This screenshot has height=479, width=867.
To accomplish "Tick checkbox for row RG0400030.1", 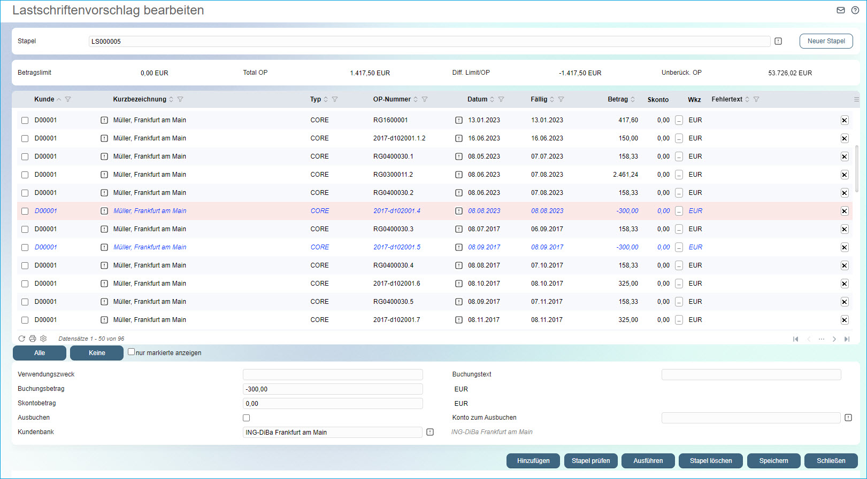I will point(25,156).
